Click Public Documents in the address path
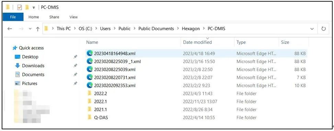This screenshot has height=131, width=334. coord(156,29)
